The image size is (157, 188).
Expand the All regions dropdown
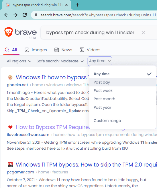pos(19,61)
